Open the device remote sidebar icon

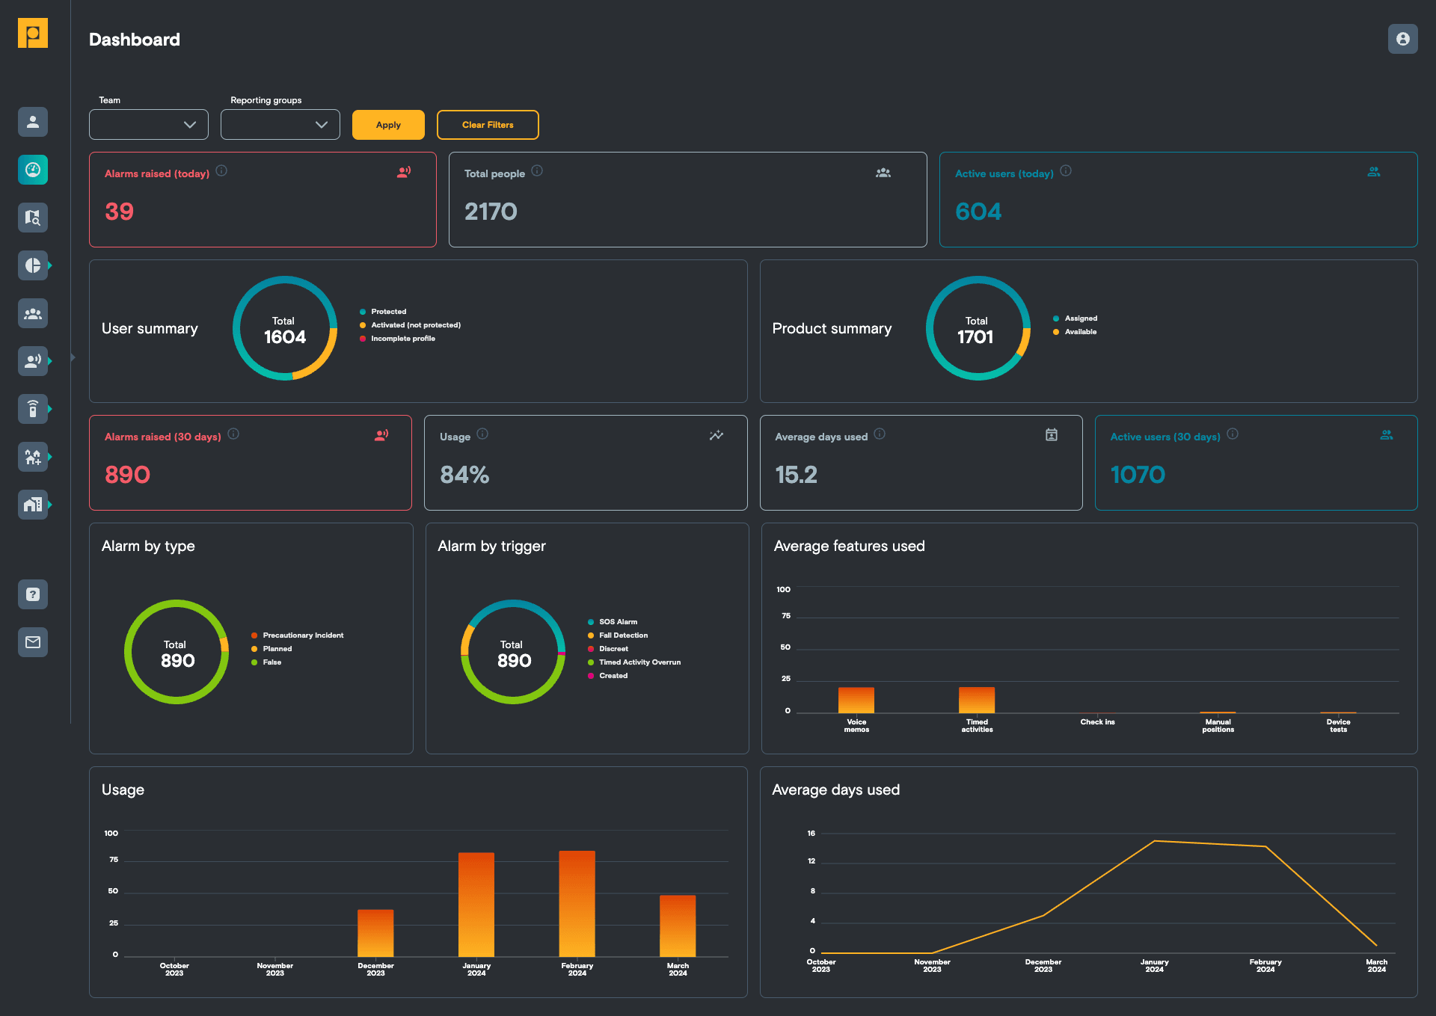pyautogui.click(x=33, y=409)
